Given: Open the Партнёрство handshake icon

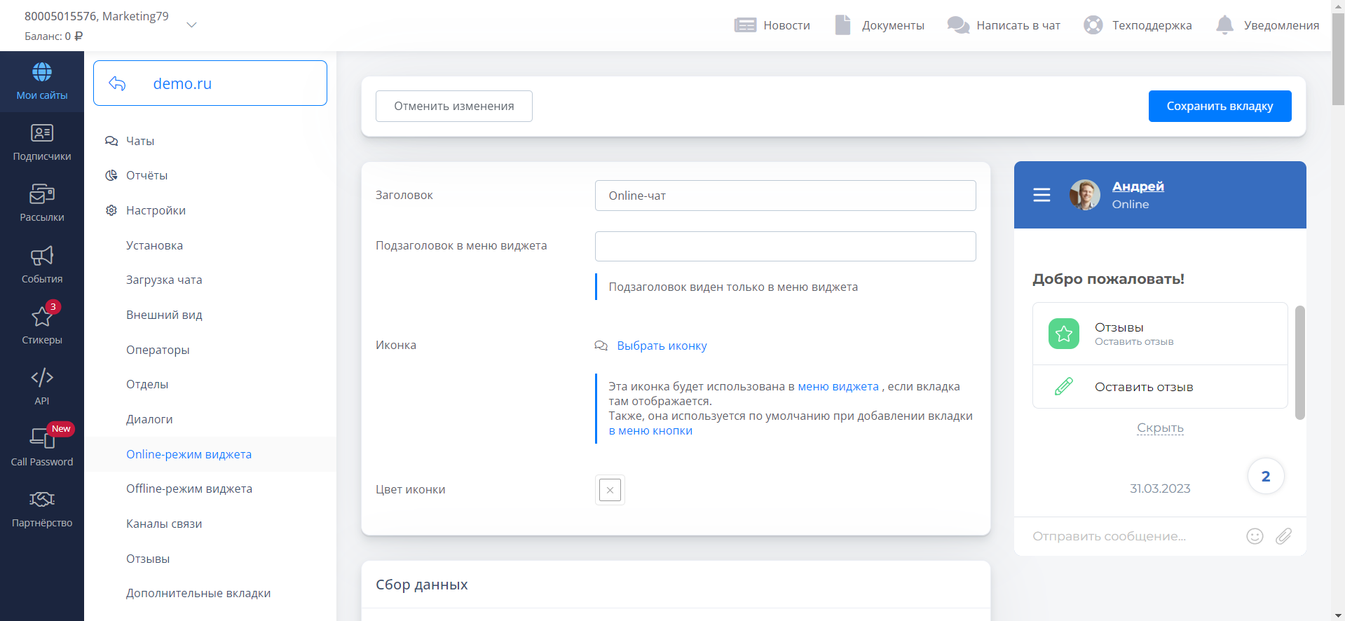Looking at the screenshot, I should pyautogui.click(x=42, y=500).
